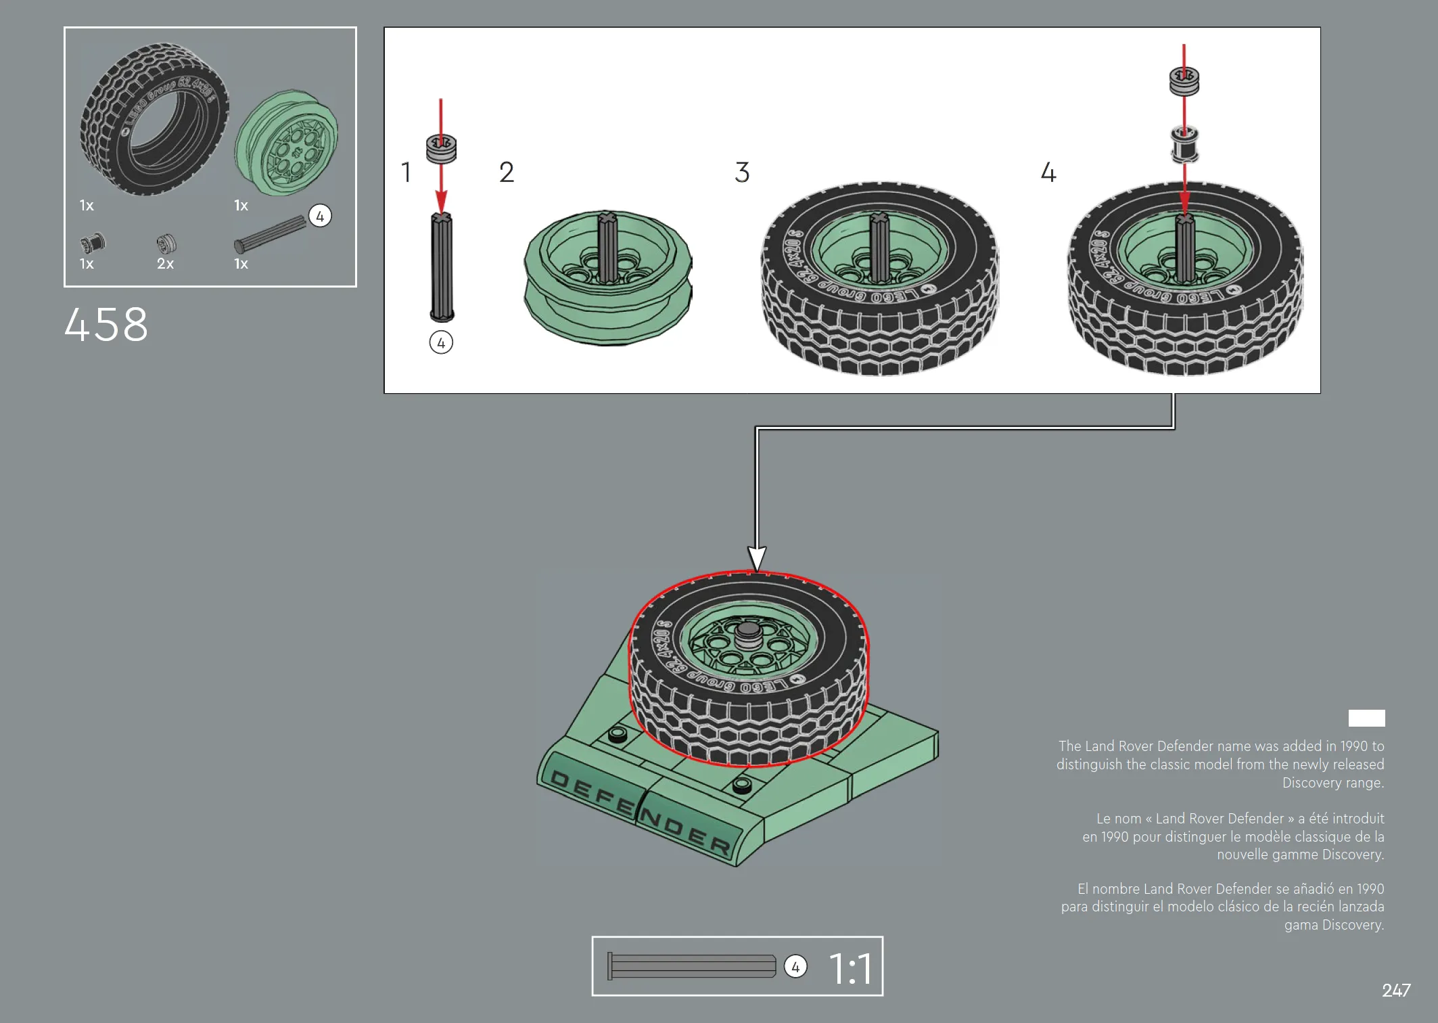The image size is (1438, 1023).
Task: Click page number 247
Action: [1396, 991]
